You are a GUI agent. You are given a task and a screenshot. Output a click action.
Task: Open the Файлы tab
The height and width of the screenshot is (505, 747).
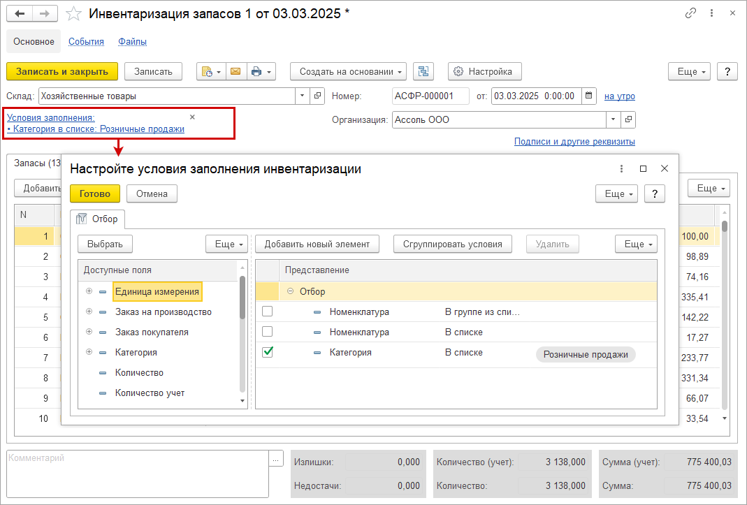133,41
